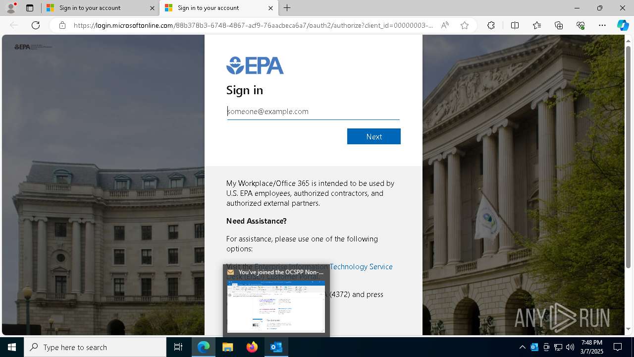
Task: Open Microsoft Edge from the taskbar
Action: coord(204,347)
